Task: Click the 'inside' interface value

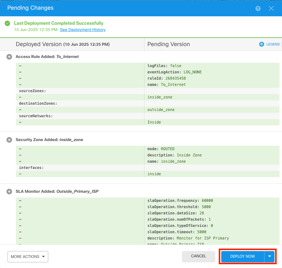Action: (x=154, y=174)
